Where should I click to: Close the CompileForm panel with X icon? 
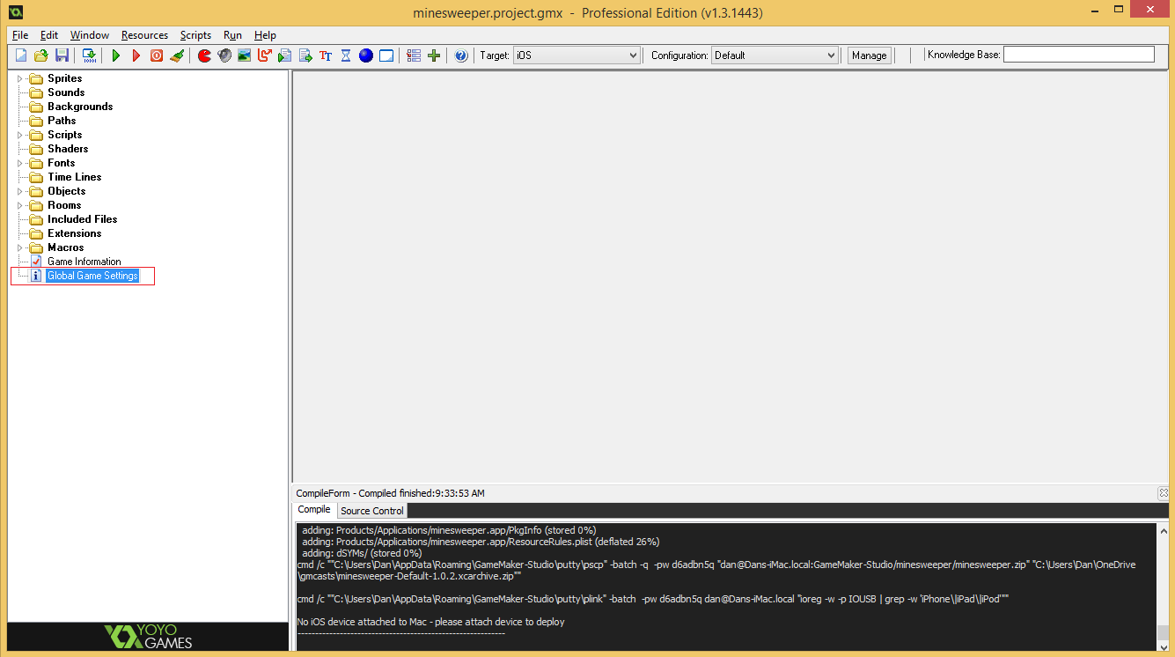point(1164,493)
